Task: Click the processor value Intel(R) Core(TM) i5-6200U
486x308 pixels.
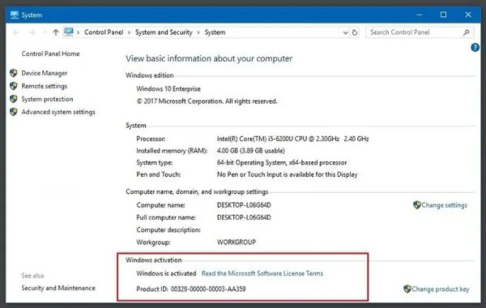Action: click(x=293, y=139)
